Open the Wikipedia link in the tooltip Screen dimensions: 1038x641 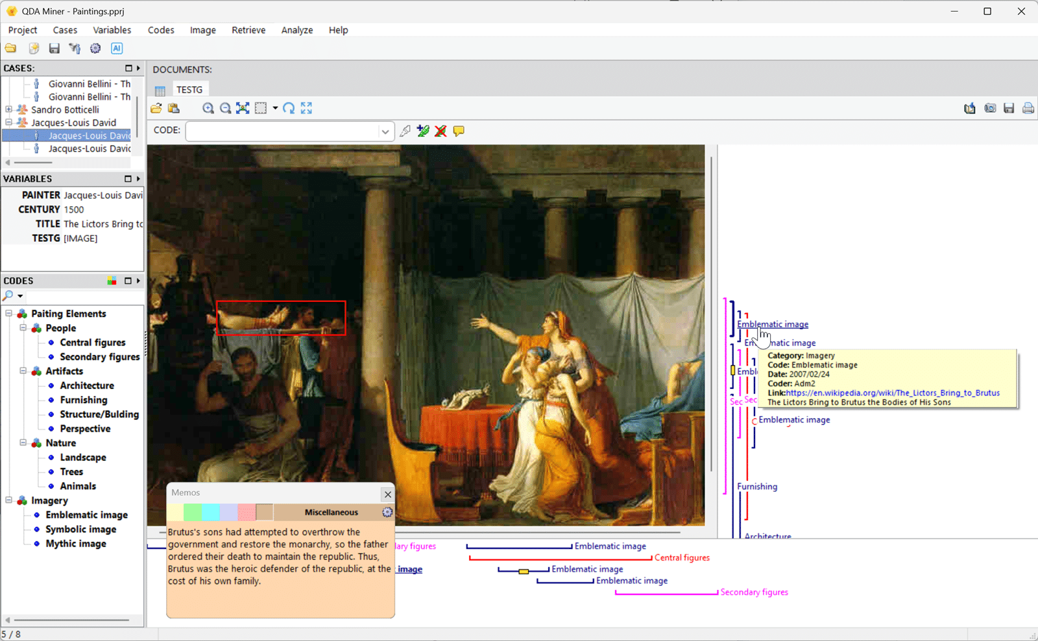893,393
